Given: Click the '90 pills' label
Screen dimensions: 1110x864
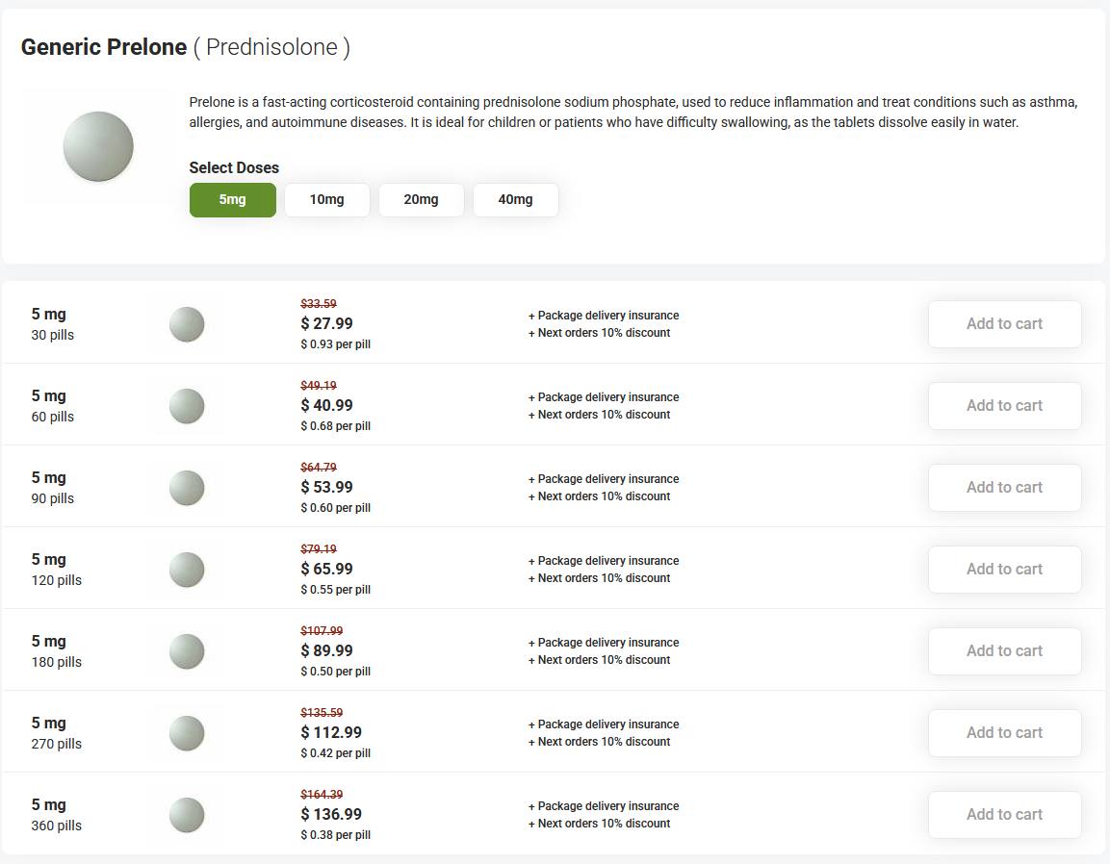Looking at the screenshot, I should click(x=52, y=498).
